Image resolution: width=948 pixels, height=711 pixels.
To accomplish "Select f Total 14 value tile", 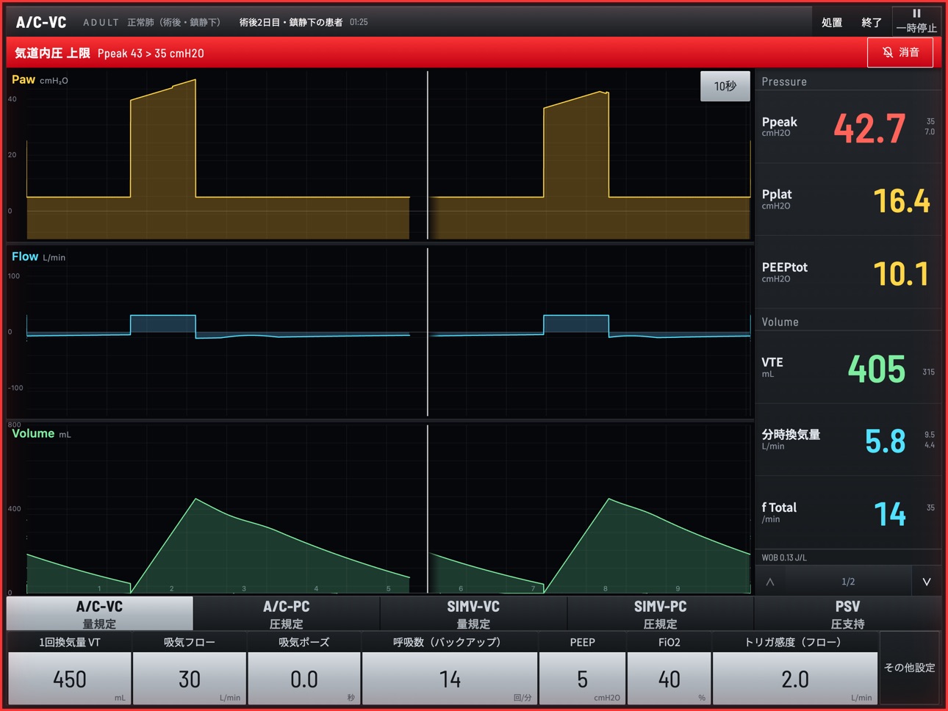I will click(848, 513).
